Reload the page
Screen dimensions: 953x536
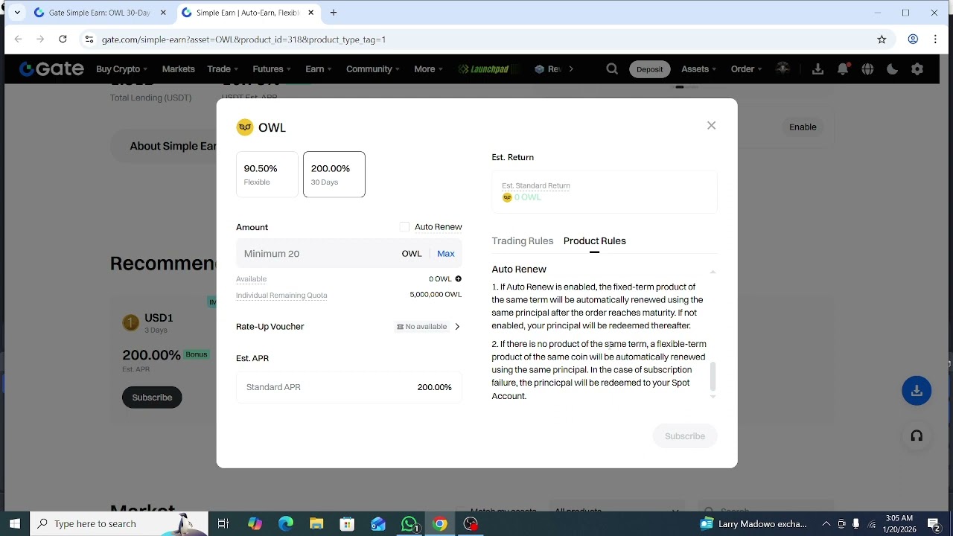pos(63,39)
